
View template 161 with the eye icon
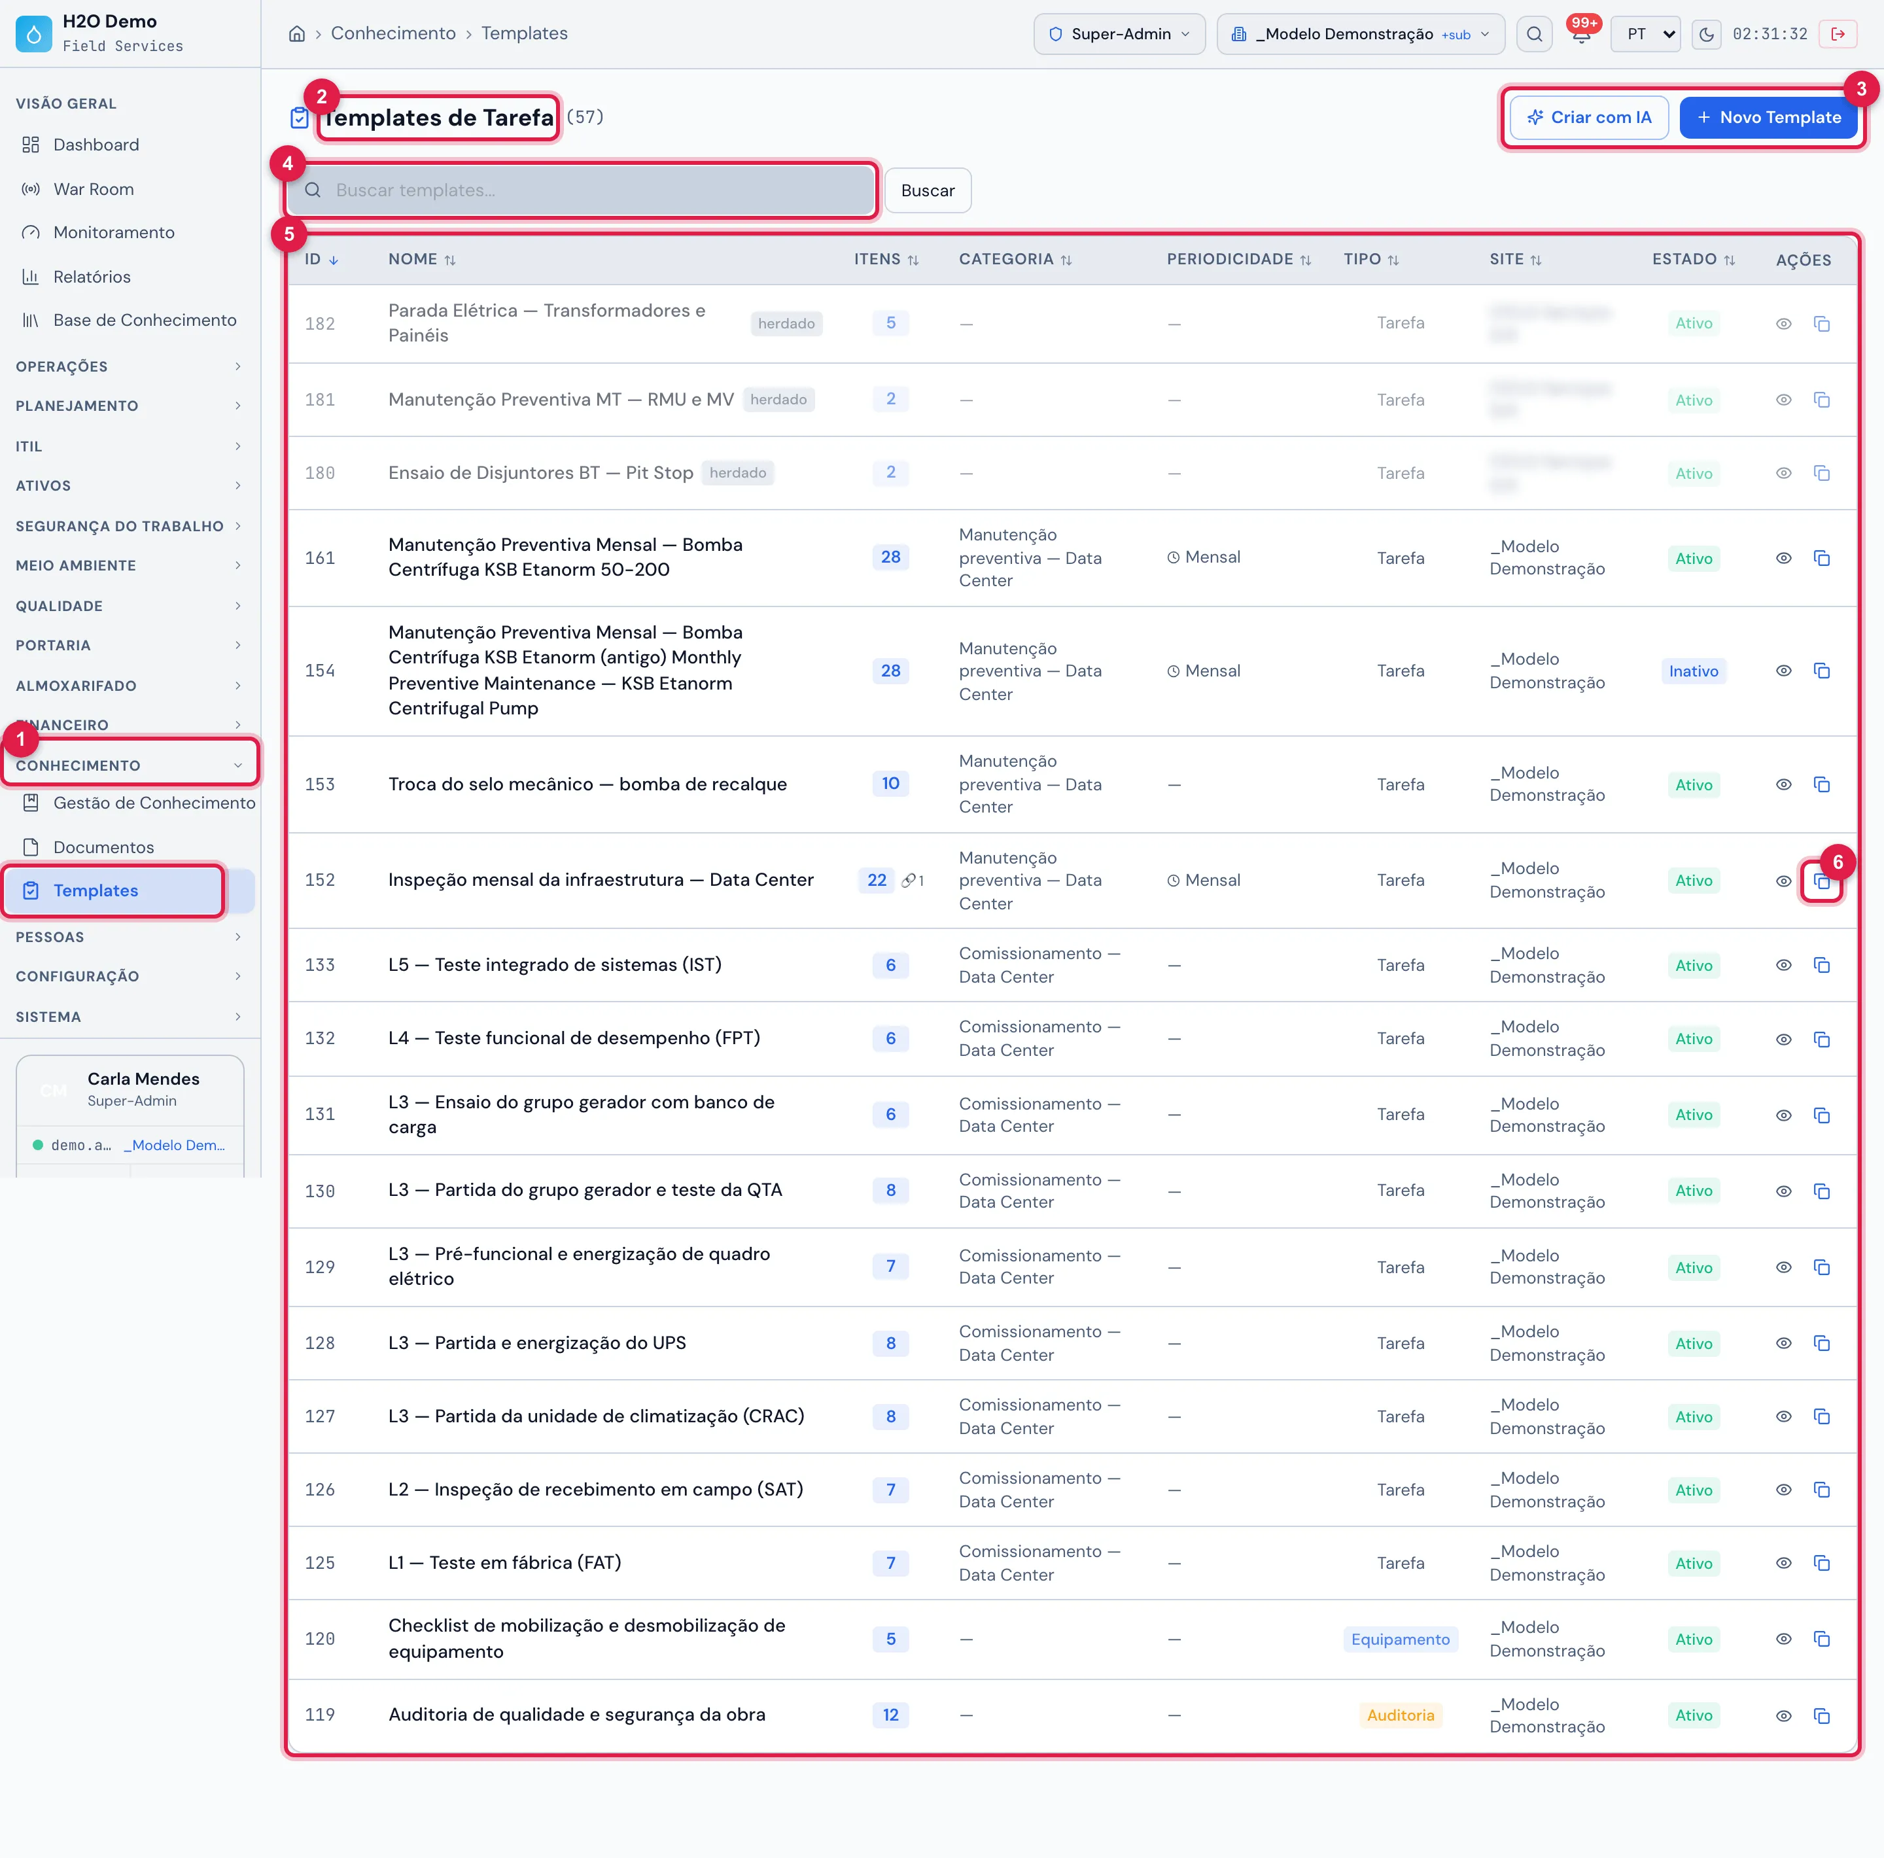pyautogui.click(x=1783, y=558)
